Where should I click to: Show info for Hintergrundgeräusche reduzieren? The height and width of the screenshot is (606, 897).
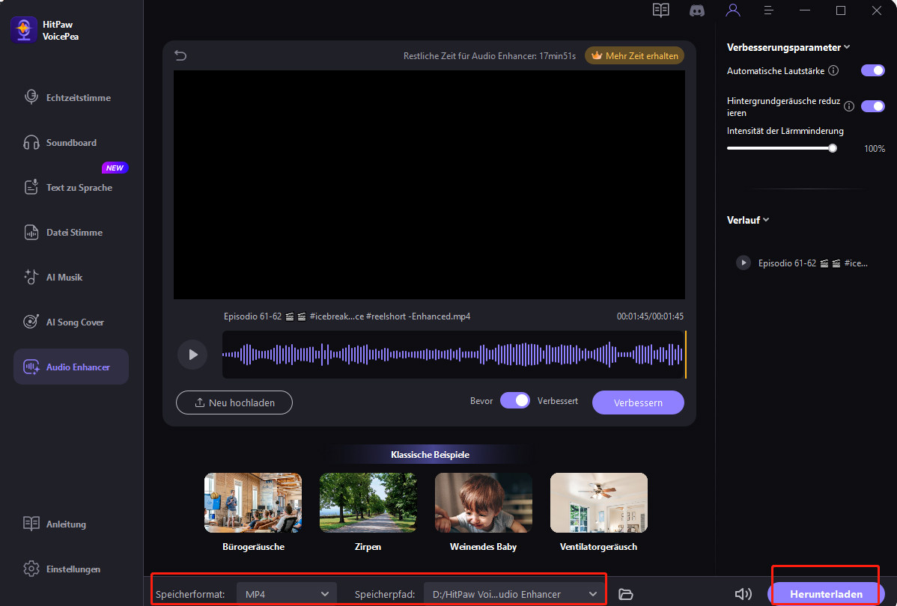[x=849, y=106]
